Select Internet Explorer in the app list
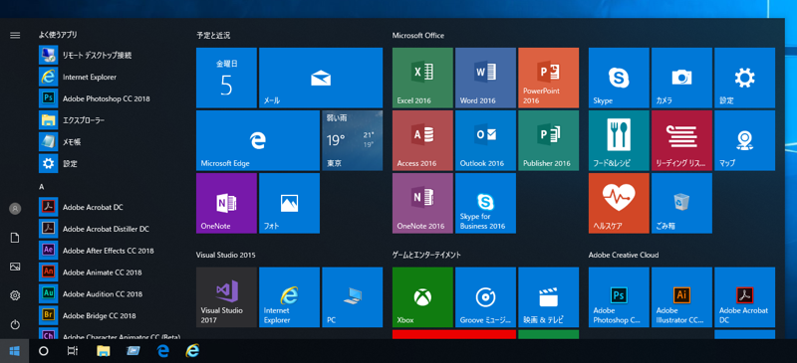 pos(110,77)
